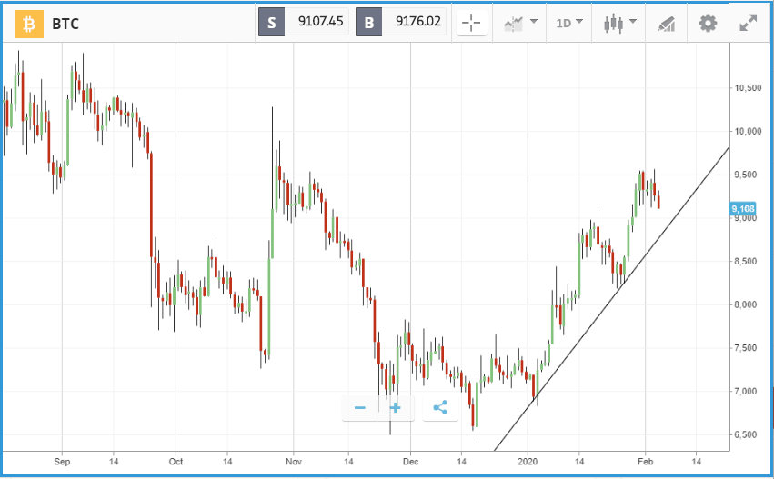Image resolution: width=774 pixels, height=479 pixels.
Task: Click the Sell button showing 9107.45
Action: point(303,22)
